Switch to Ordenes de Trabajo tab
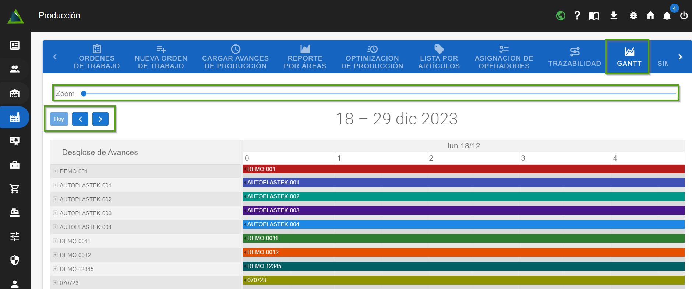This screenshot has height=289, width=692. point(97,57)
